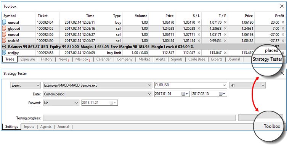Open the News tab
Viewport: 289px width, 145px height.
(64, 59)
